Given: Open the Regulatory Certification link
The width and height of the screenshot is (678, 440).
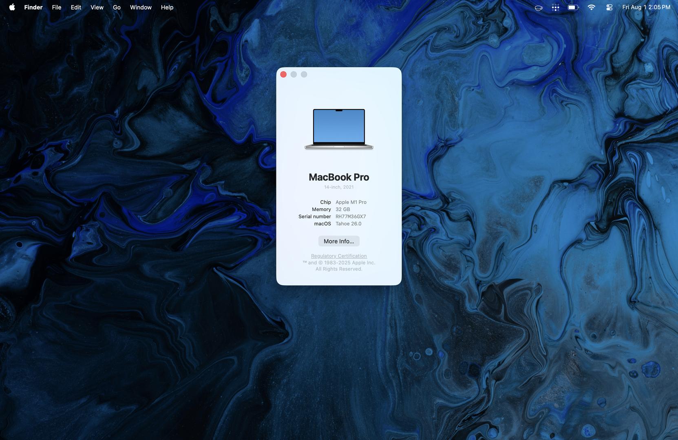Looking at the screenshot, I should [339, 256].
